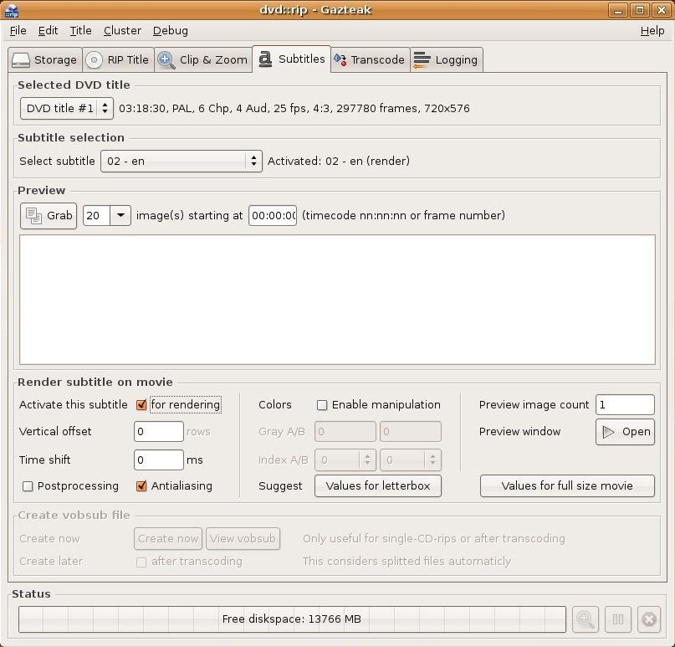Click the pause icon in Status bar
This screenshot has height=647, width=675.
coord(618,619)
